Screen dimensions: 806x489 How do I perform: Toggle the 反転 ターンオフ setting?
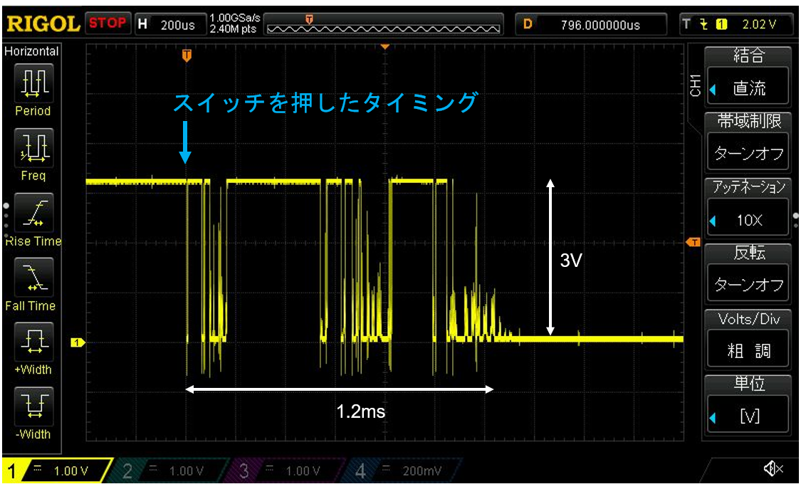coord(748,284)
